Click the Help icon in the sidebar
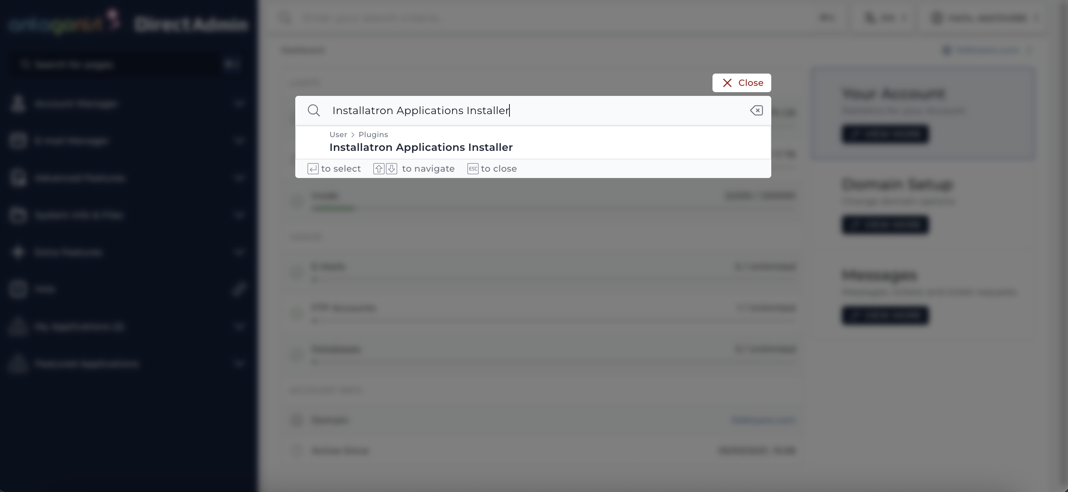The width and height of the screenshot is (1068, 492). [x=17, y=289]
